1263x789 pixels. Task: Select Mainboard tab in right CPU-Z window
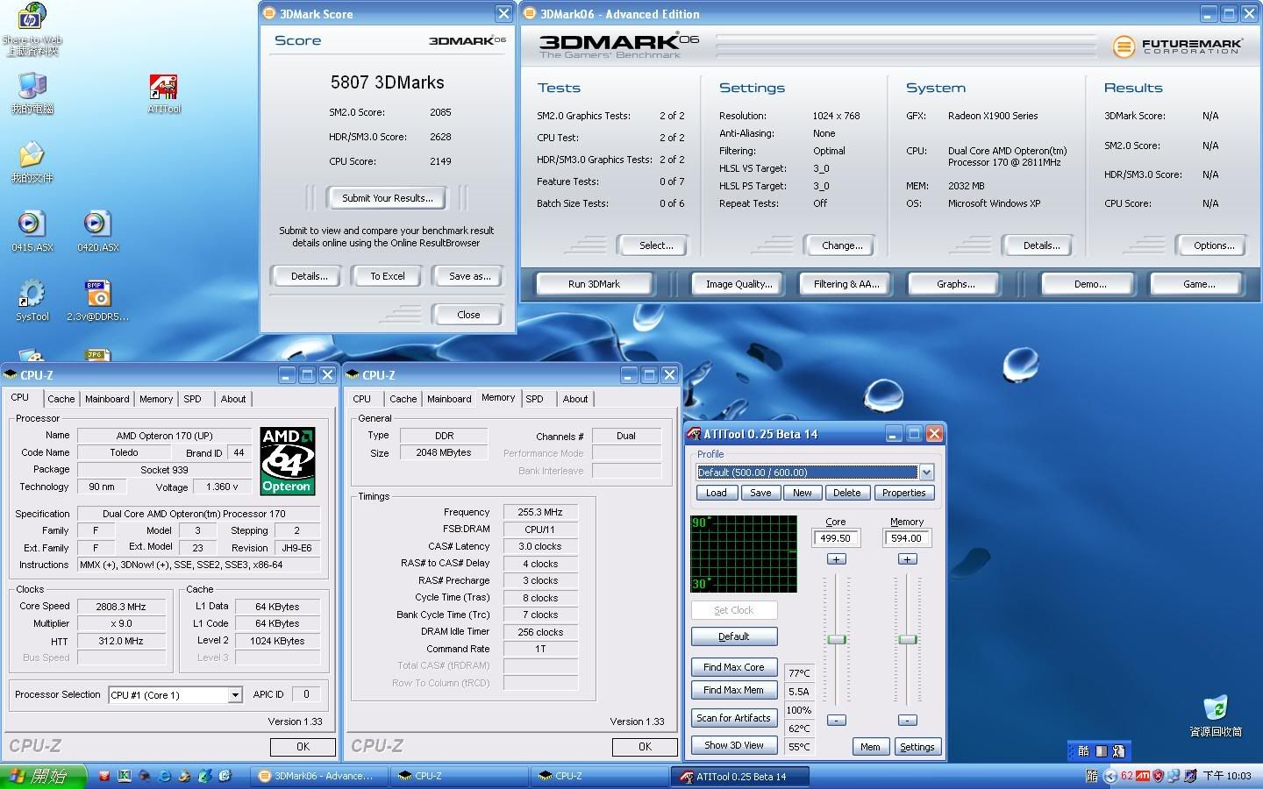449,399
